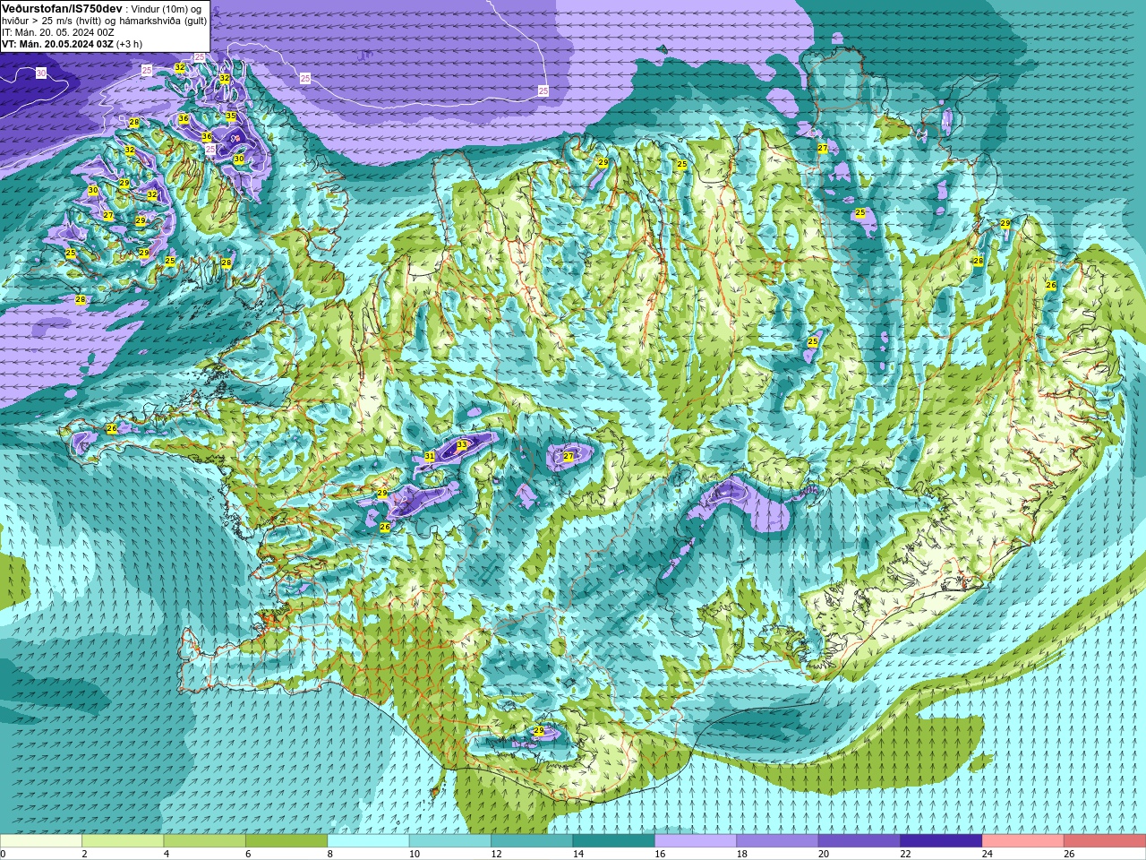Click the 'VT: Mán. 20.05.2024 03Z' valid time
This screenshot has width=1146, height=860.
(57, 44)
